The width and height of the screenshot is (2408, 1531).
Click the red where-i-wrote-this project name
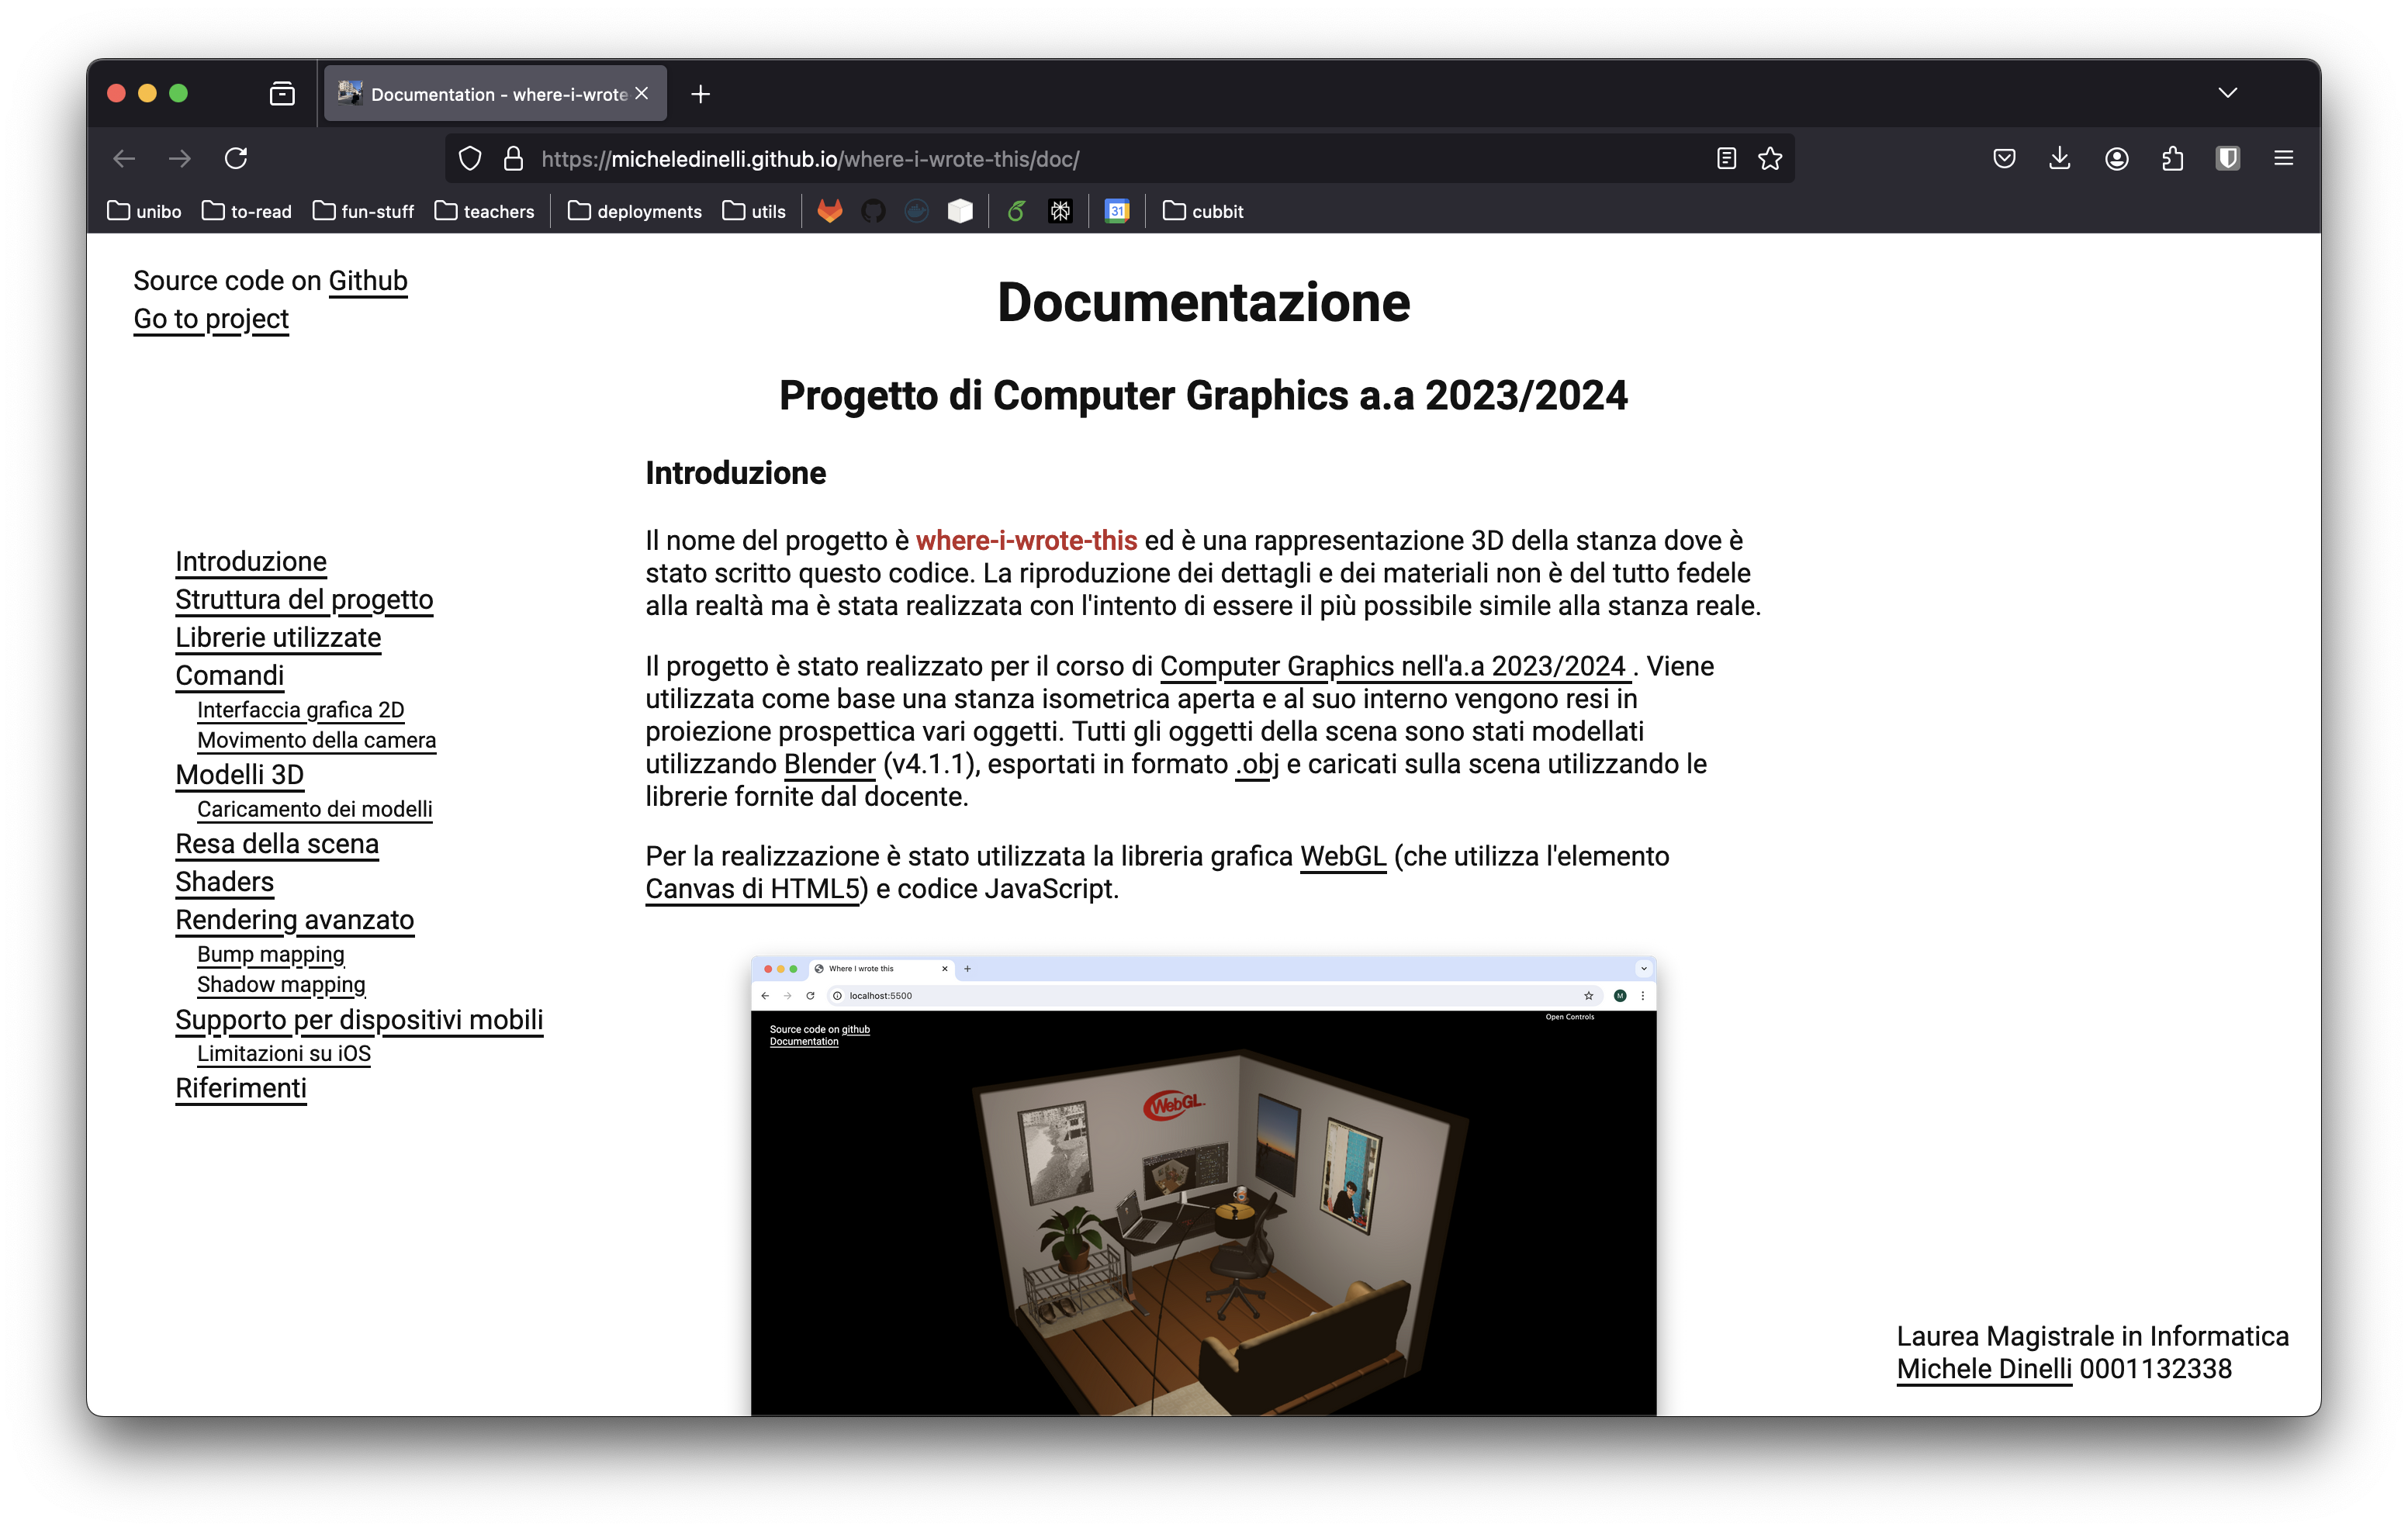click(x=1026, y=541)
